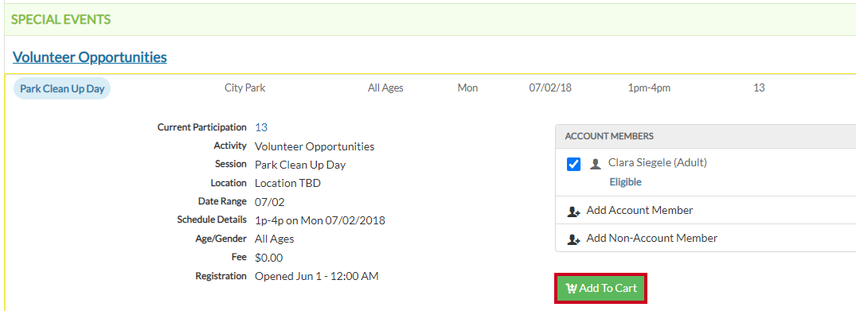Screen dimensions: 856x311
Task: Open Current Participation count 13
Action: pos(261,127)
